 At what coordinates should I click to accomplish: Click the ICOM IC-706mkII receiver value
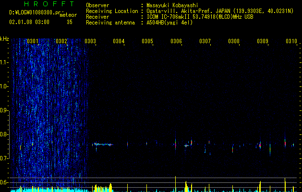tap(200, 17)
